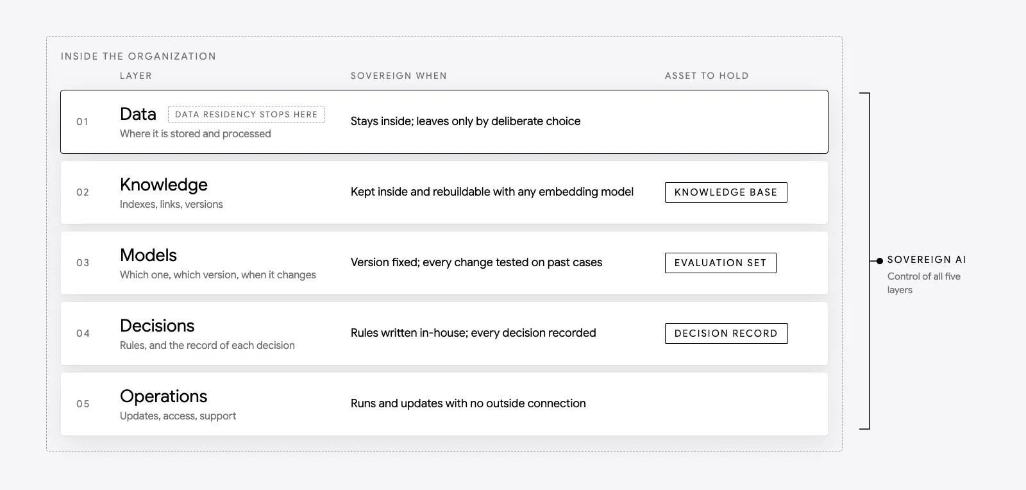1026x490 pixels.
Task: Click the SOVEREIGN AI bracket dot marker
Action: (x=880, y=261)
